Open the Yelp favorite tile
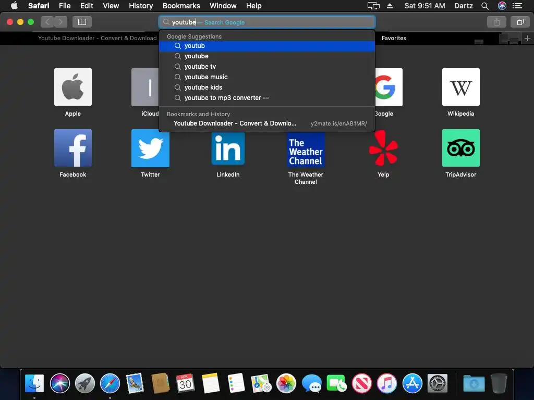Viewport: 534px width, 400px height. [x=383, y=148]
